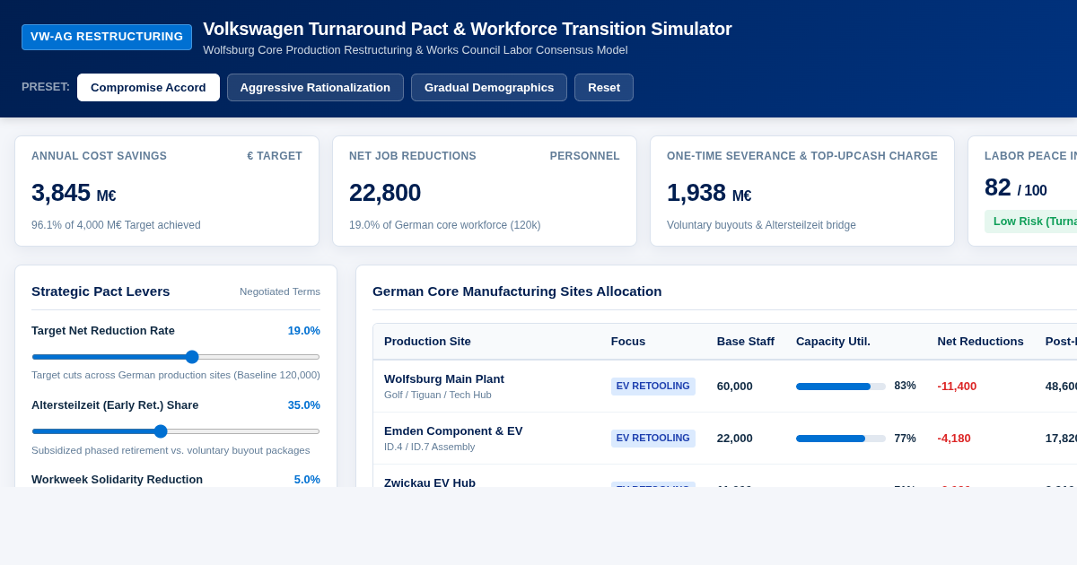Click Emden's EV RETOOLING tag
The image size is (1077, 565).
click(653, 439)
